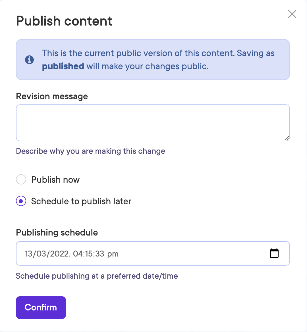Click the hint about describing your change

pos(90,151)
